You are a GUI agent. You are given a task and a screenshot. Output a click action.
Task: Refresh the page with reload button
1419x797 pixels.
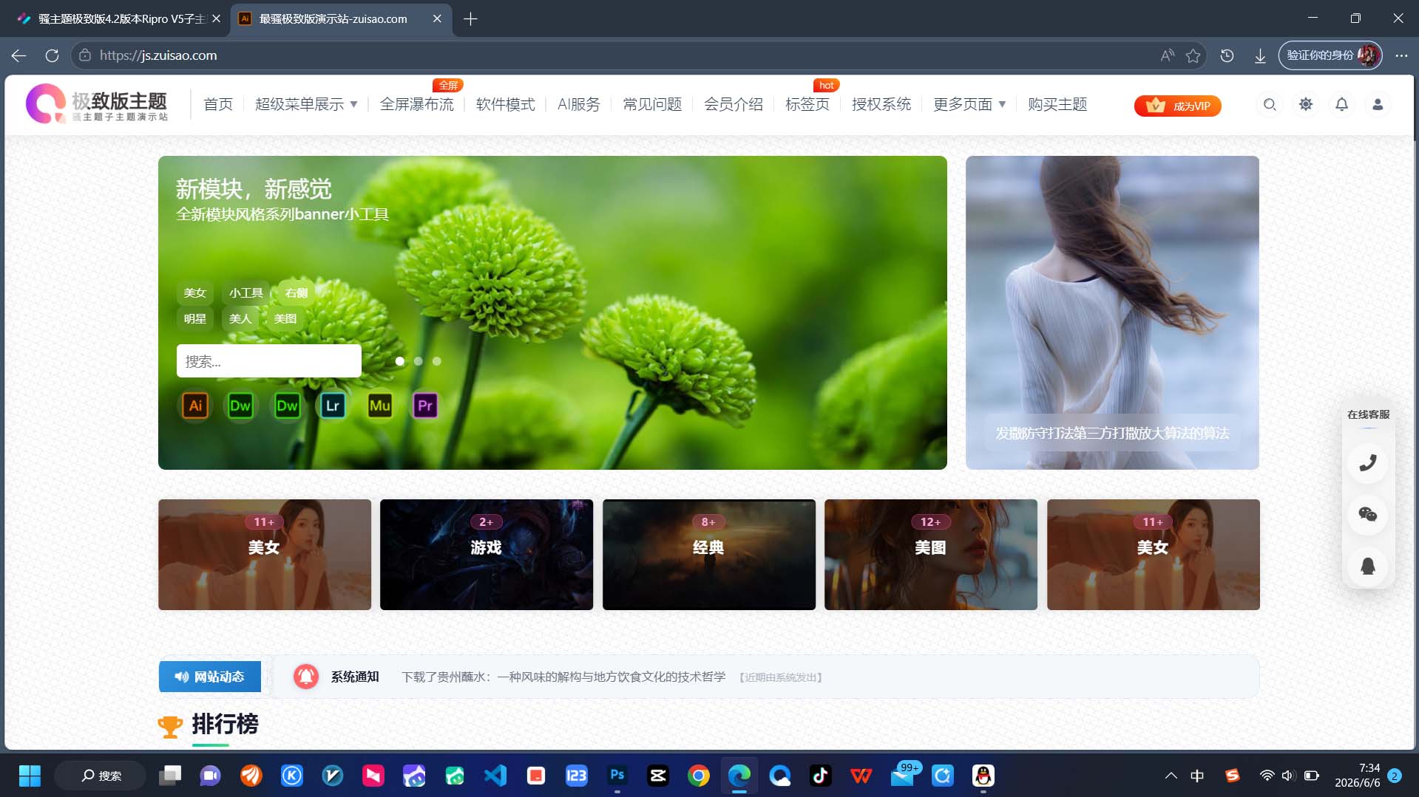[x=52, y=55]
